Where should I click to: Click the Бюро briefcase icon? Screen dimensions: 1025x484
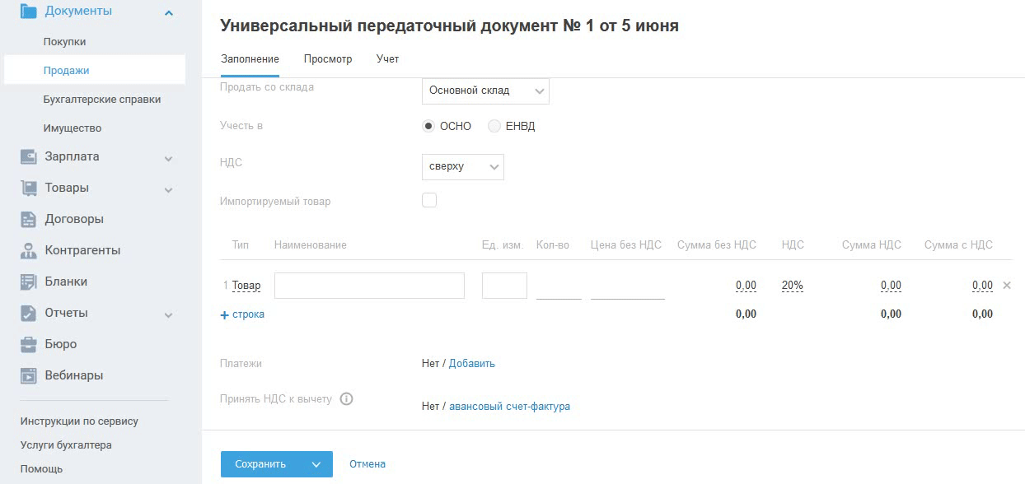click(x=29, y=344)
